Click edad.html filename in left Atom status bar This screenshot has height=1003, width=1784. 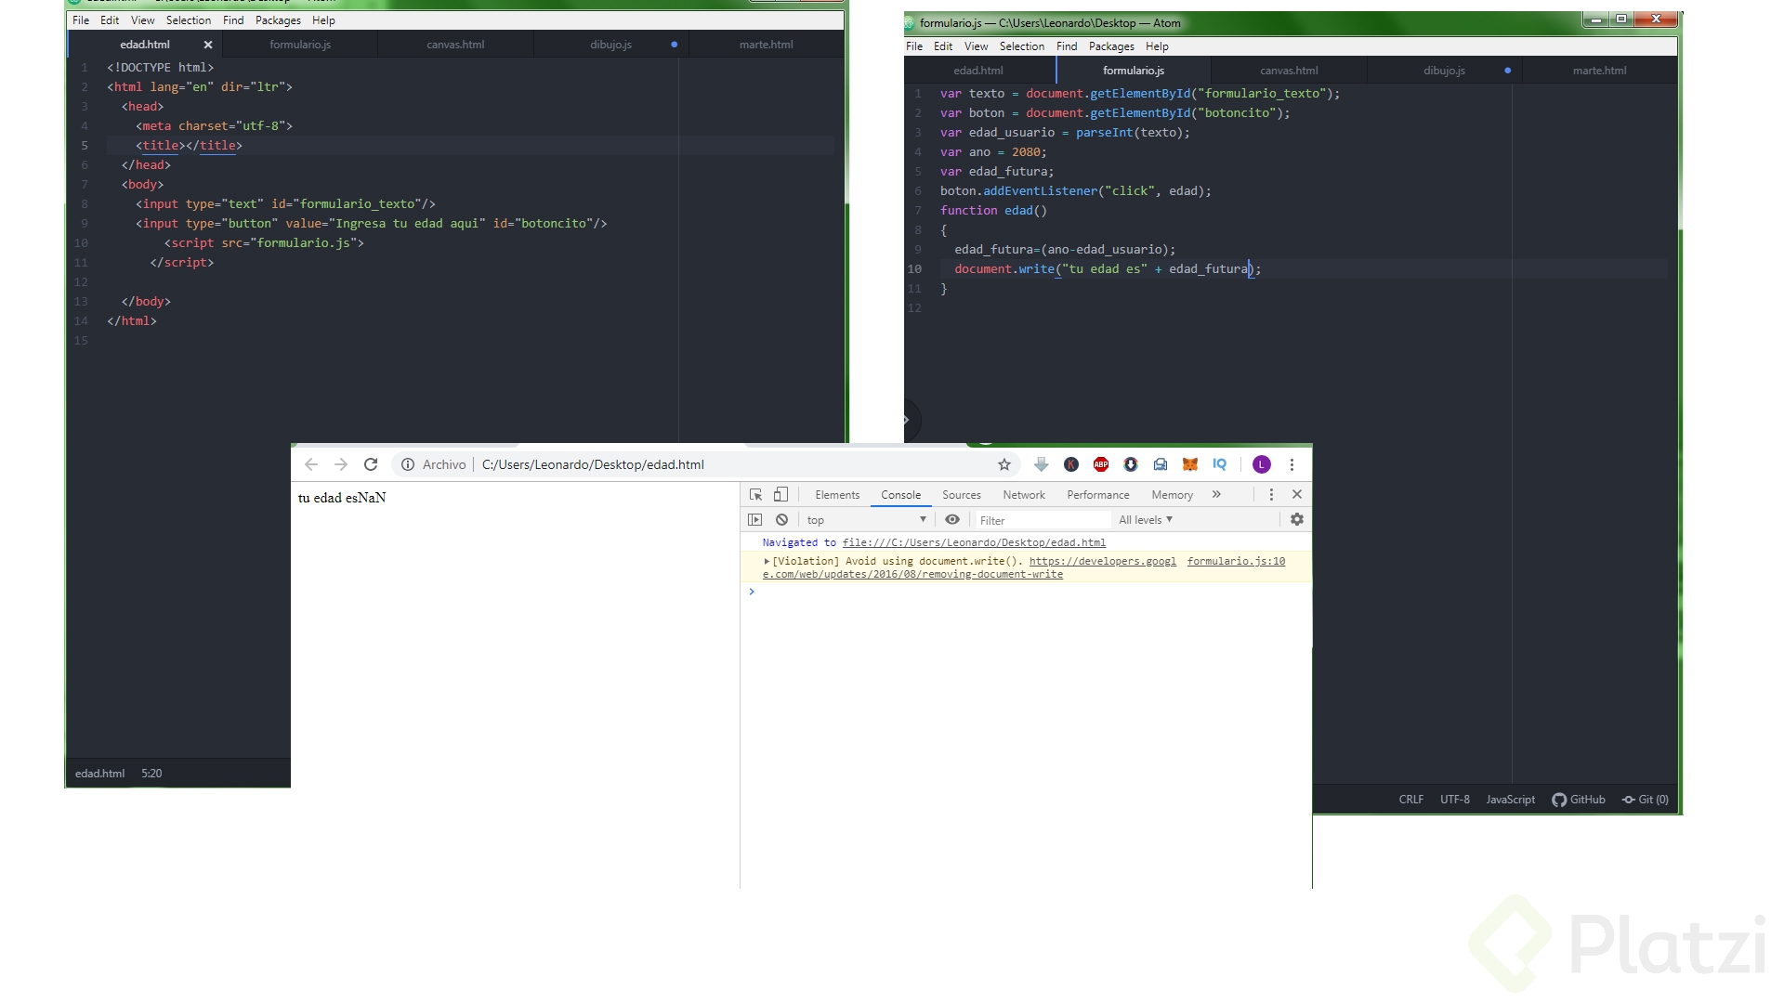[x=99, y=774]
